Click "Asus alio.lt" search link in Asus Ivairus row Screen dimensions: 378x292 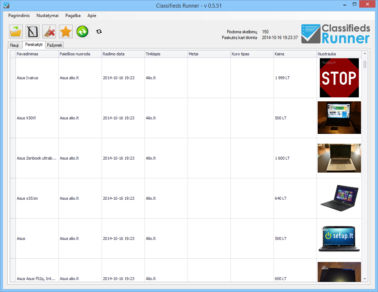coord(69,78)
